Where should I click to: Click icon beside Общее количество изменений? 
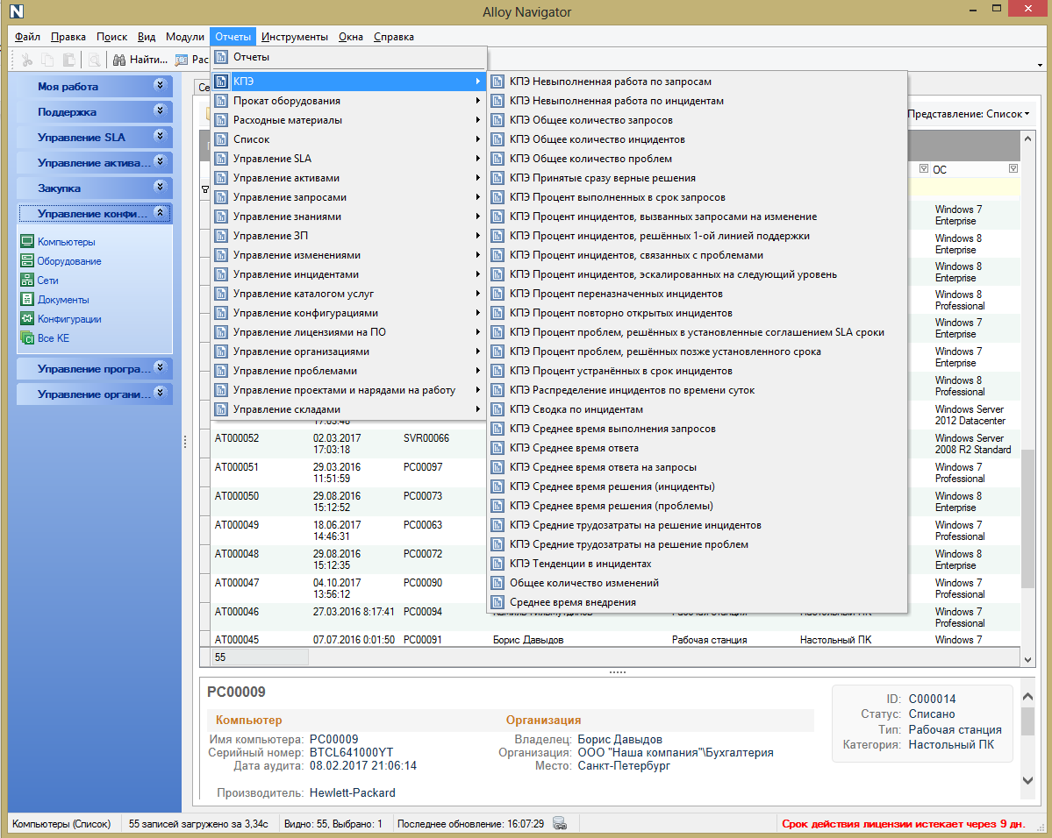point(497,583)
